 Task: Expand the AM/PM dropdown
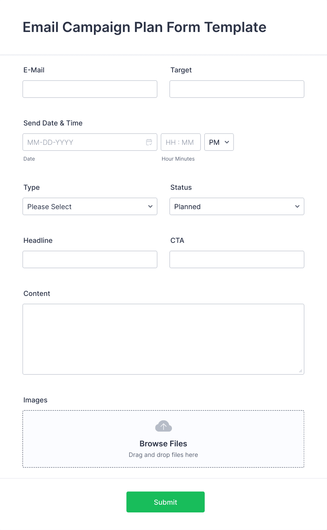(x=219, y=142)
